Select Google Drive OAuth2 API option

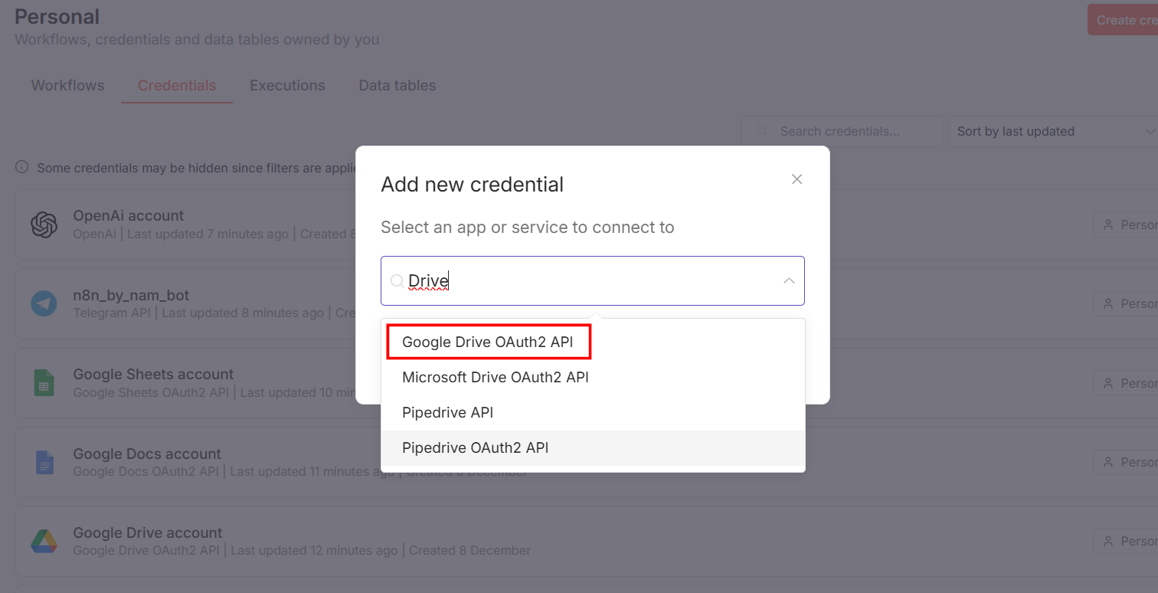pyautogui.click(x=488, y=342)
